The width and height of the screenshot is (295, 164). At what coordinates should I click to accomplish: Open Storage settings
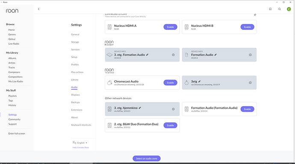pos(75,42)
